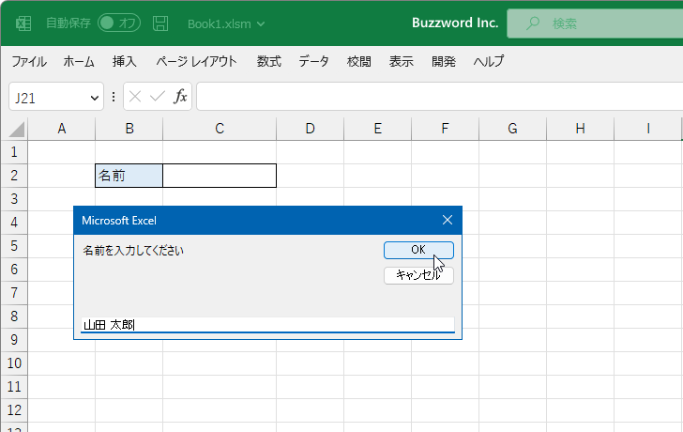Select column A header
The height and width of the screenshot is (432, 683).
(x=61, y=129)
